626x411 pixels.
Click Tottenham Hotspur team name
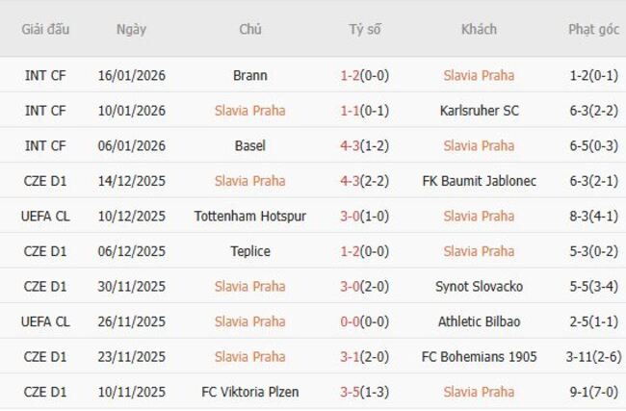point(250,216)
